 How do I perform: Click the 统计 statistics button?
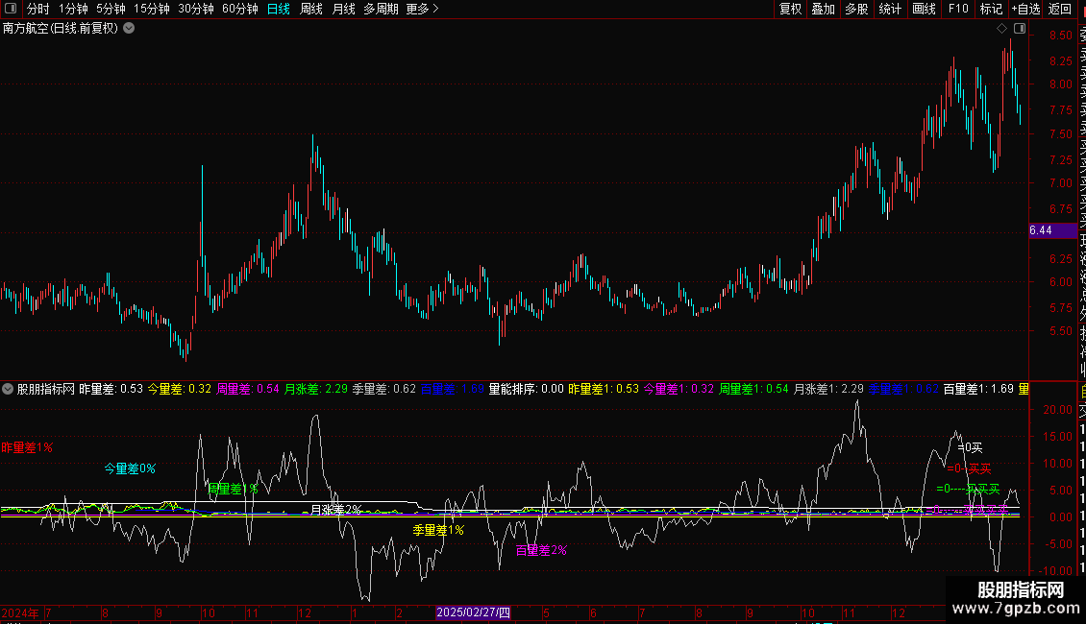pyautogui.click(x=890, y=9)
